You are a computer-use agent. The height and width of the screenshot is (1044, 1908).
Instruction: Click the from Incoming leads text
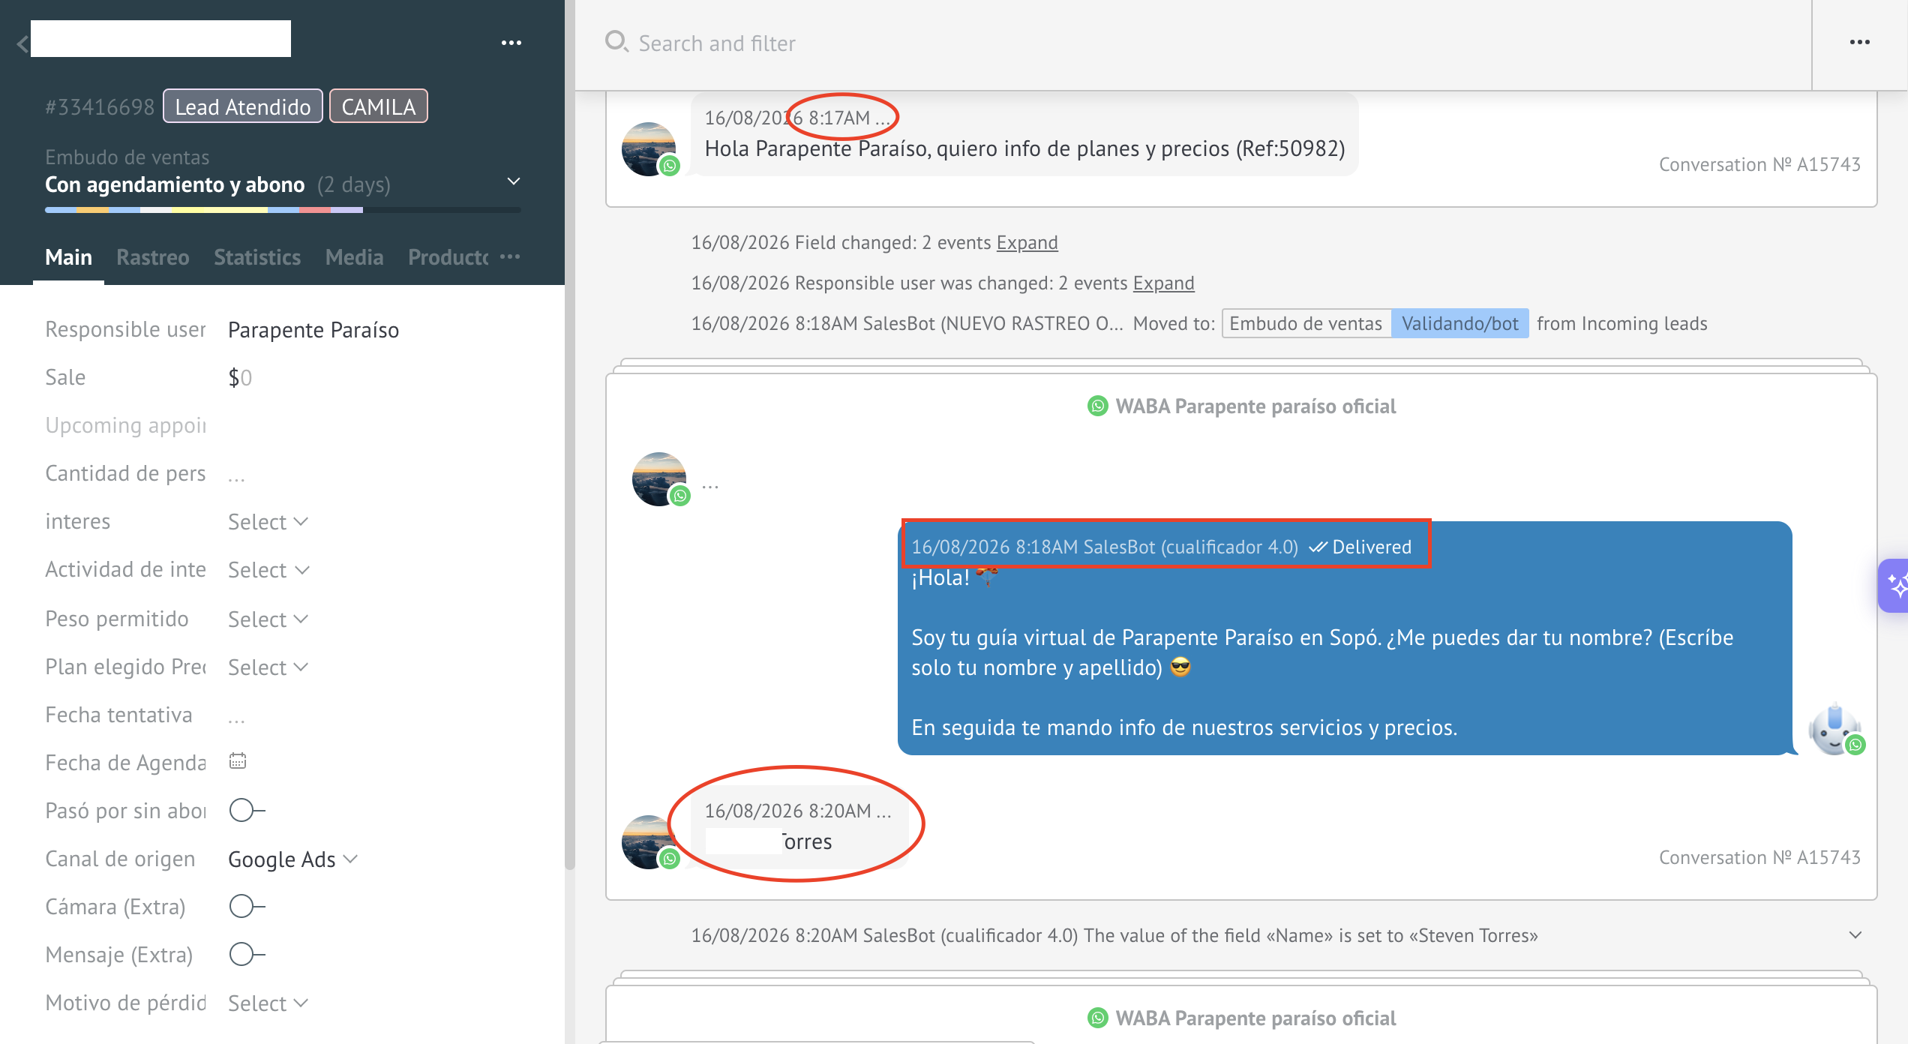1621,324
